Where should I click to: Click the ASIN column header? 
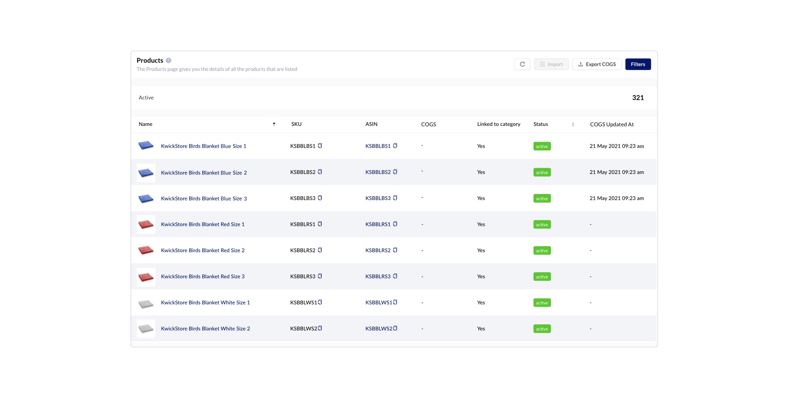tap(371, 124)
